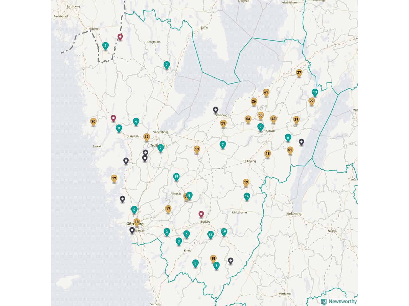Click the Newsworthy logo link

pyautogui.click(x=339, y=301)
